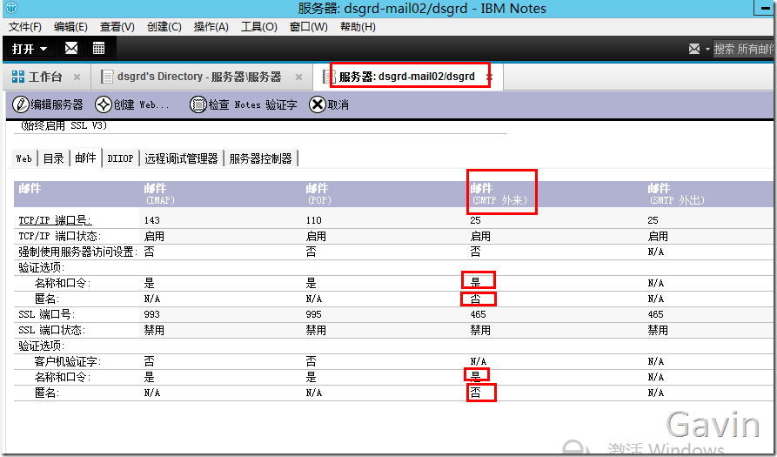Screen dimensions: 777x457
Task: Select the 邮件 ports tab
Action: 86,158
